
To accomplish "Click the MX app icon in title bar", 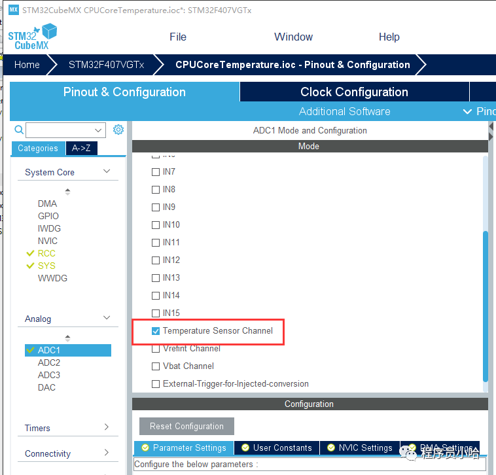I will pos(13,10).
